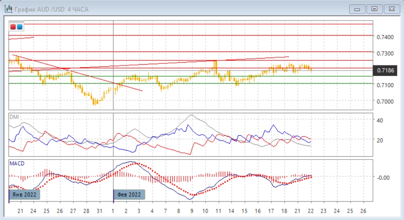Click date 22 on the time axis
Screen dimensions: 404x220
[311, 211]
